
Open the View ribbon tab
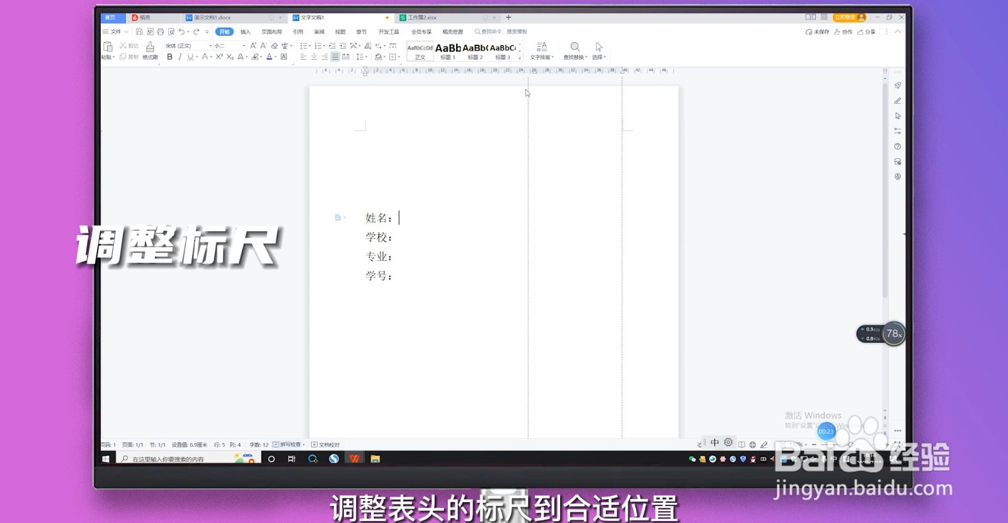coord(340,32)
